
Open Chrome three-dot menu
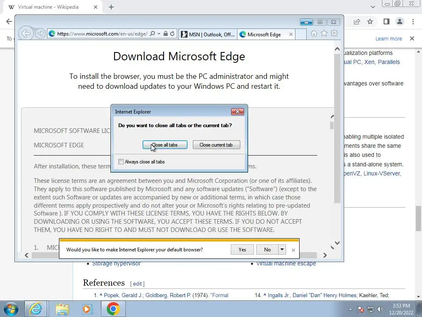click(413, 21)
